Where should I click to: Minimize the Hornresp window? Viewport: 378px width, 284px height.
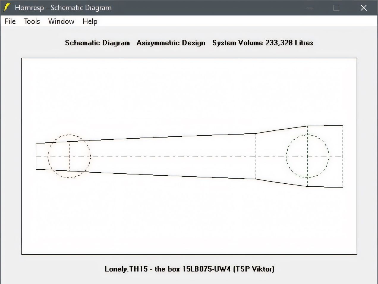click(310, 8)
